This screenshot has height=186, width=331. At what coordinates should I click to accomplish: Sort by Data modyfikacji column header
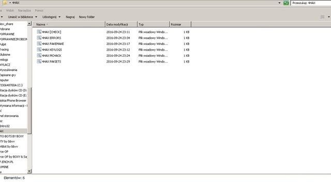tap(121, 24)
